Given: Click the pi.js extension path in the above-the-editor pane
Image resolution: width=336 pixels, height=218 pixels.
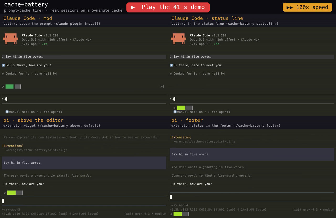Looking at the screenshot, I should (36, 150).
